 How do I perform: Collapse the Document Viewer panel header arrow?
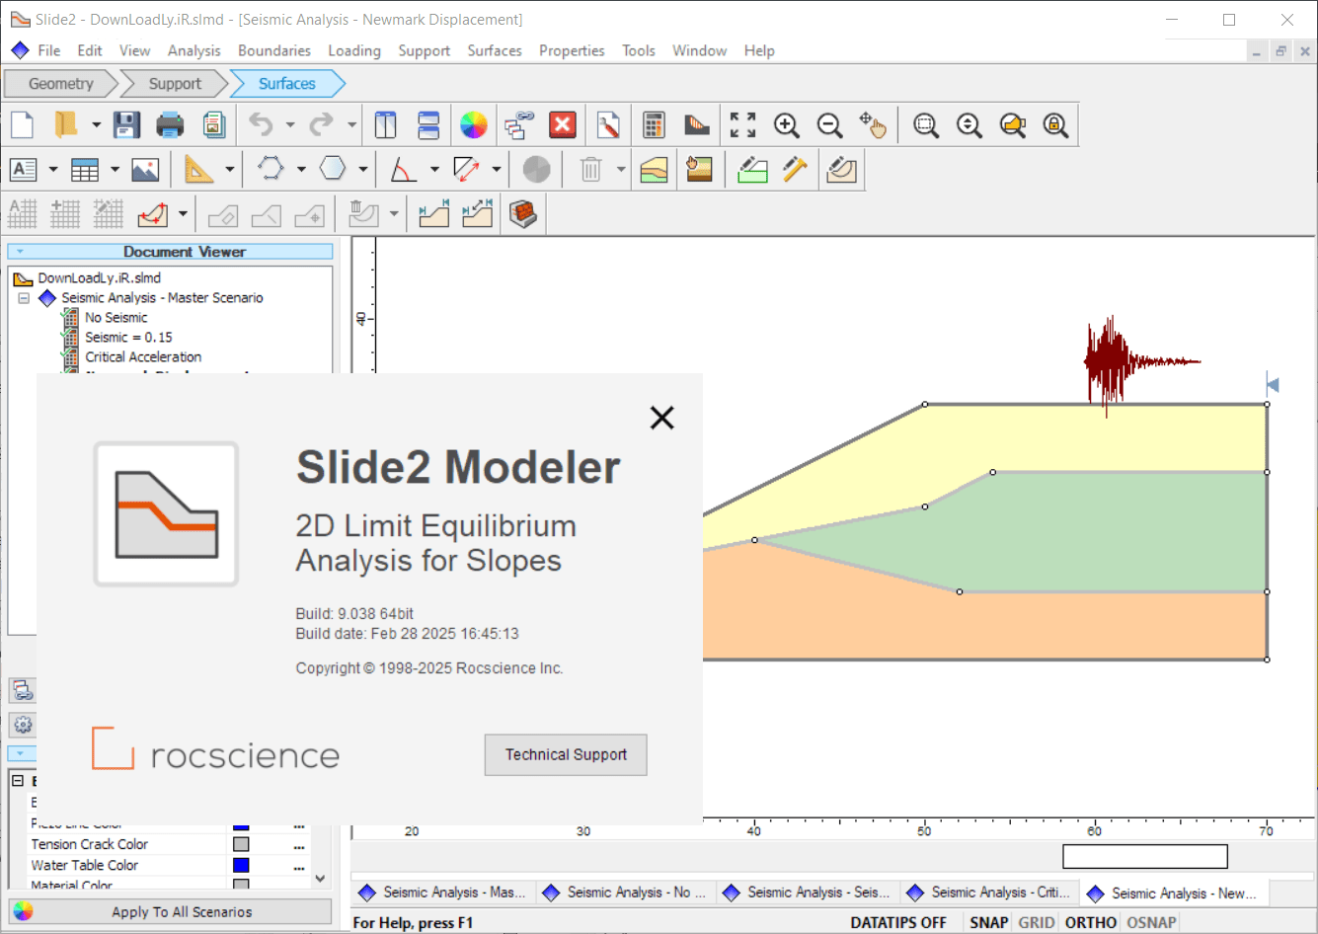(20, 252)
